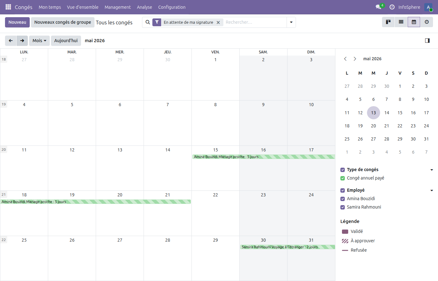Open the Mois view selector
438x281 pixels.
pos(39,41)
